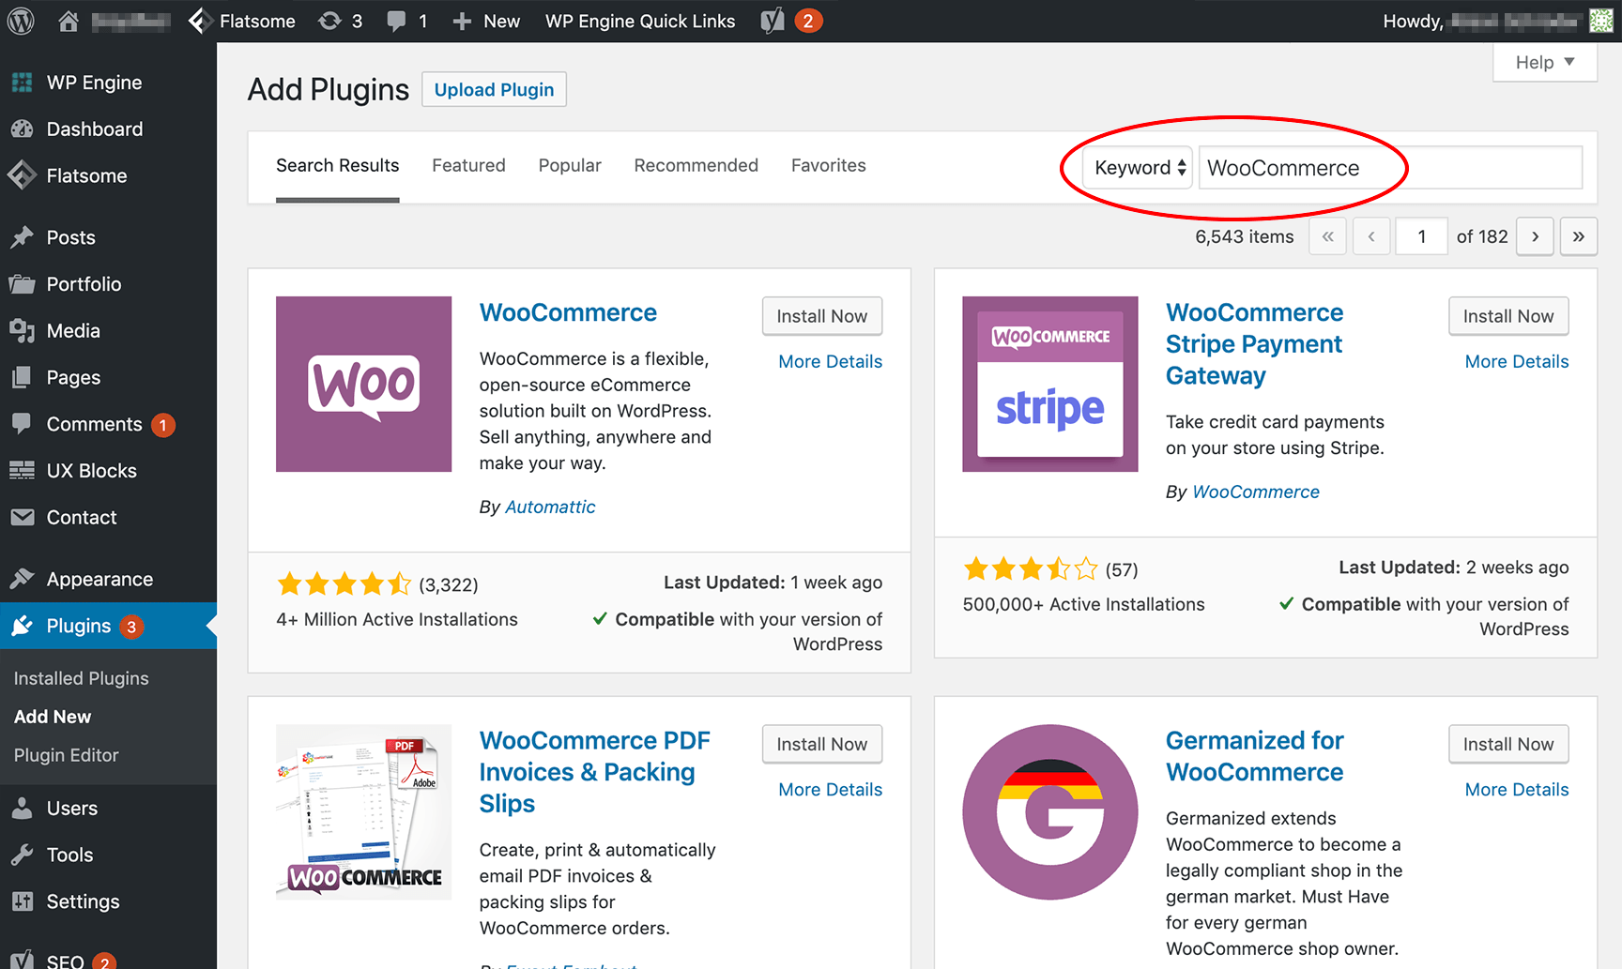Click "500,000+ Active Installations" text
The height and width of the screenshot is (969, 1622).
pyautogui.click(x=1083, y=604)
